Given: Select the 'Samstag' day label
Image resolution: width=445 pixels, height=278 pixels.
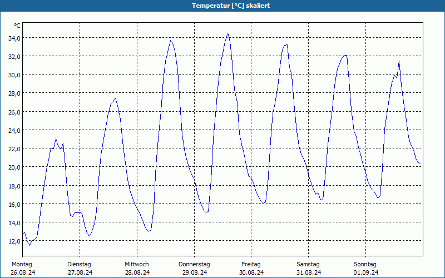Looking at the screenshot, I should point(308,265).
